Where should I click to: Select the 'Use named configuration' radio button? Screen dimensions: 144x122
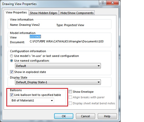(12, 61)
